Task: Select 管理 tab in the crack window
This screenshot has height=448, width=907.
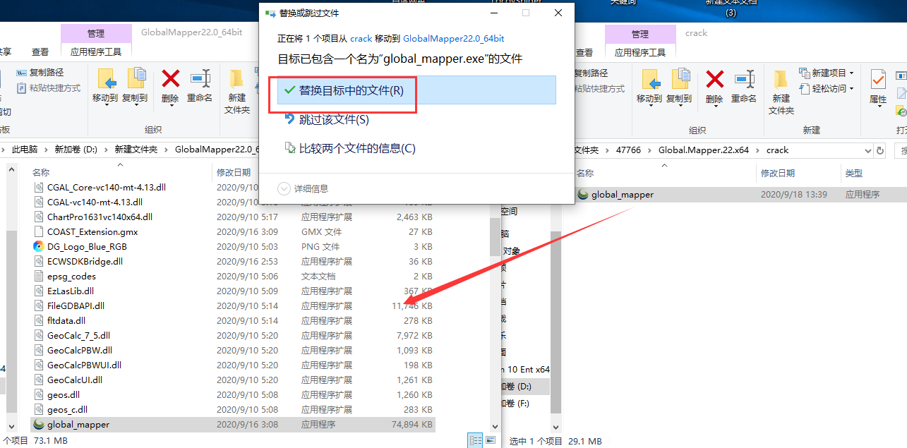Action: tap(640, 34)
